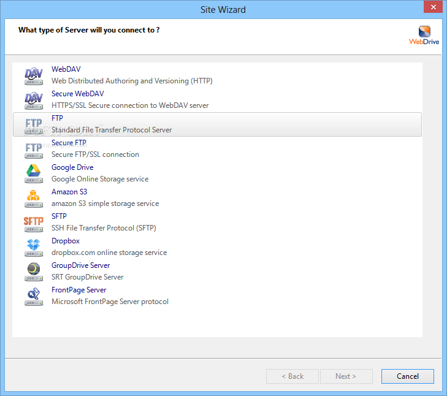Select the Google Drive title
The width and height of the screenshot is (447, 396).
point(72,167)
